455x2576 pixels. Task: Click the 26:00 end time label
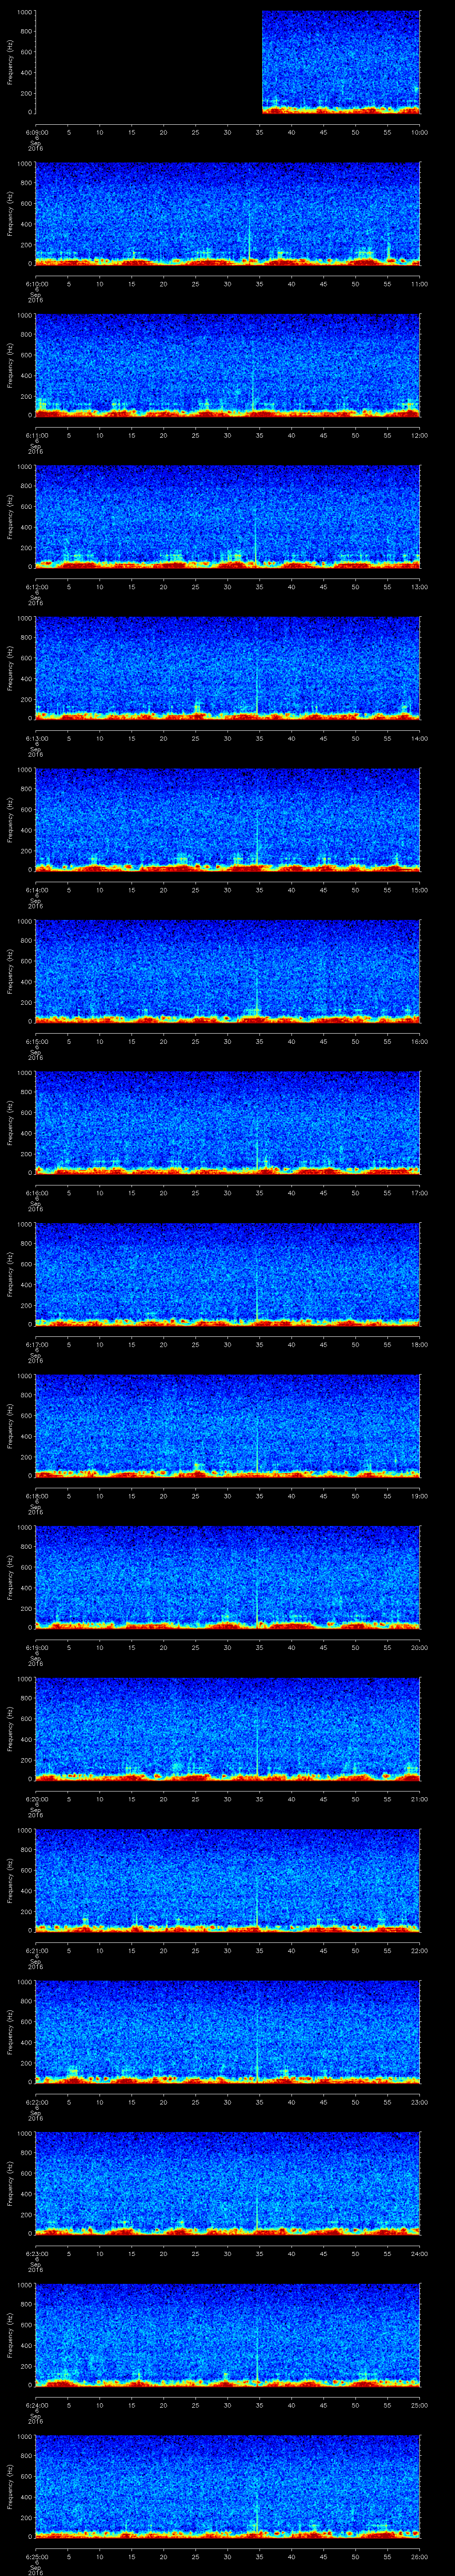419,2556
